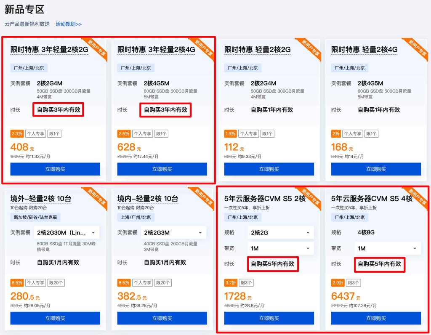Click the 2.3折 discount badge
This screenshot has width=431, height=335.
(17, 134)
